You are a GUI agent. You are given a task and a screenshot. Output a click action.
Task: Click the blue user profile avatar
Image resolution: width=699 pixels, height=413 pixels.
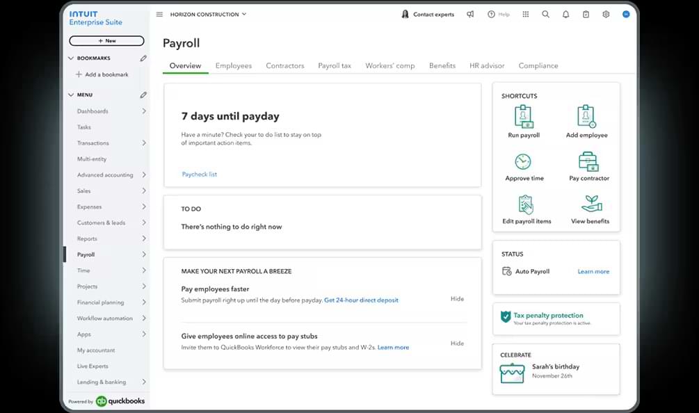click(x=626, y=15)
